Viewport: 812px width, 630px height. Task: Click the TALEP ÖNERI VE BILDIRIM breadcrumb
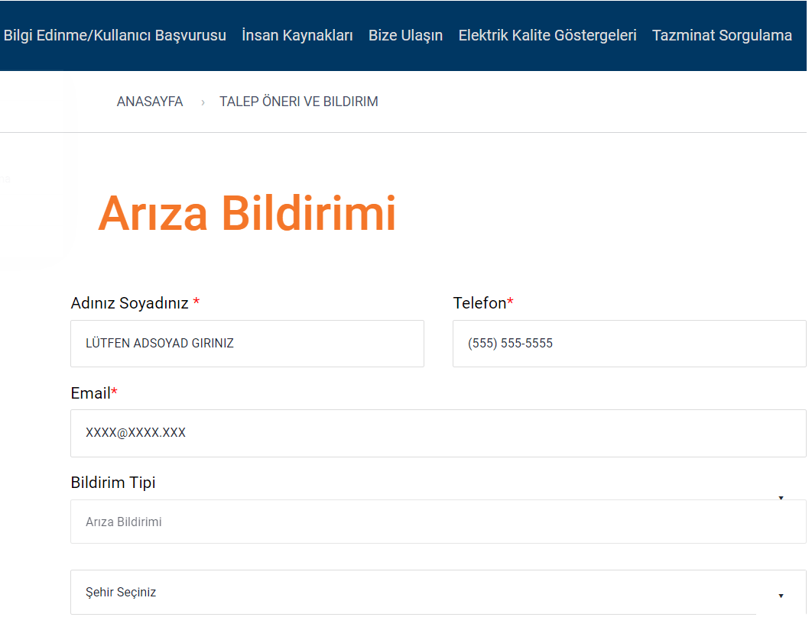click(298, 101)
